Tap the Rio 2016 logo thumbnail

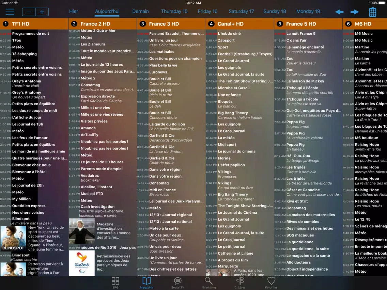[x=82, y=263]
